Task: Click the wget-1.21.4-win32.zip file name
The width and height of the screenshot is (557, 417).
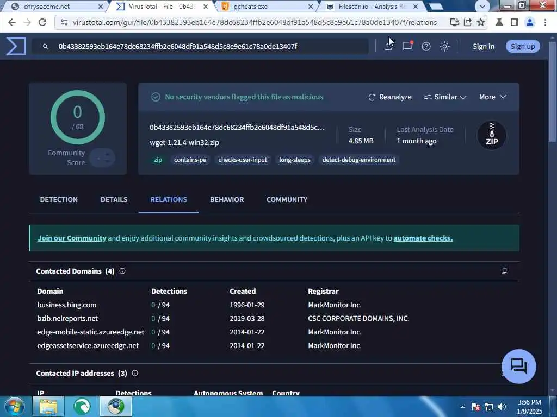Action: click(184, 143)
